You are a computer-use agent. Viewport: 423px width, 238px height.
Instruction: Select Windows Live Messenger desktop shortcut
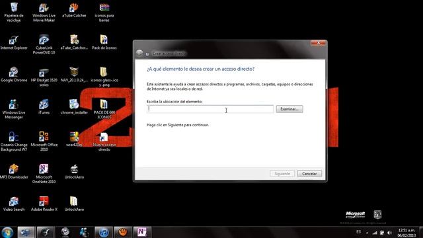tap(14, 109)
